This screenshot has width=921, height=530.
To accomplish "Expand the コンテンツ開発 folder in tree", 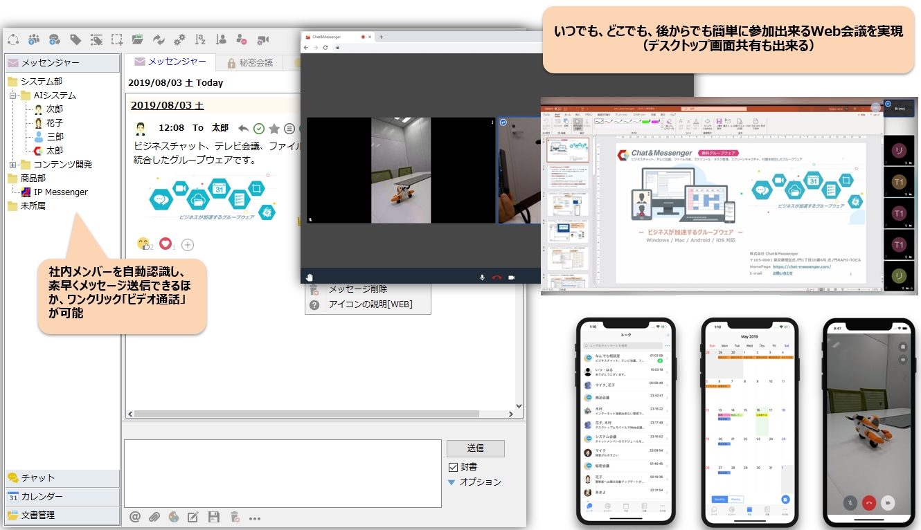I will tap(13, 165).
